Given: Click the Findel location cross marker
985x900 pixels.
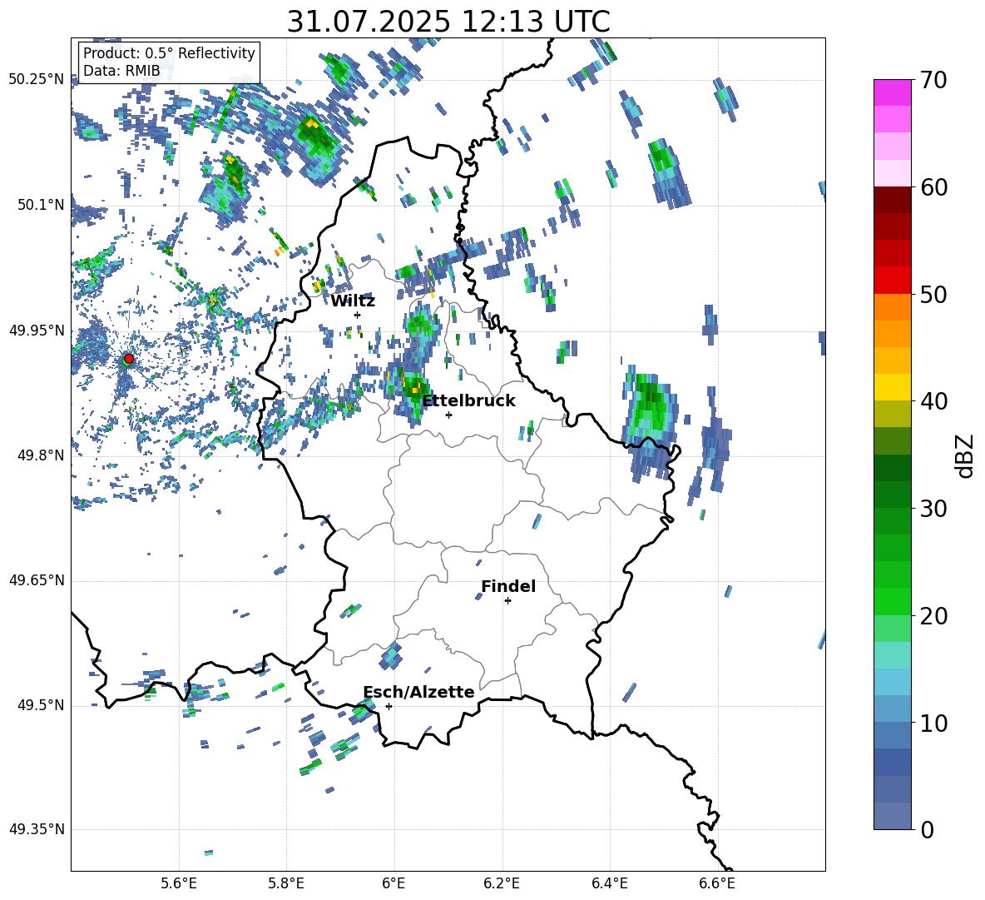Looking at the screenshot, I should 507,601.
